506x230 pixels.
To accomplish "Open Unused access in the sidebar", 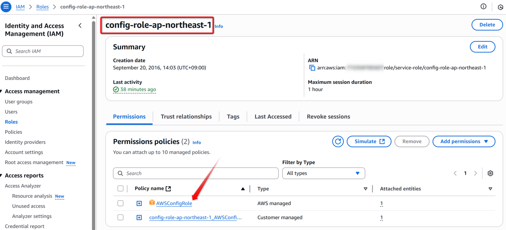I will [29, 206].
